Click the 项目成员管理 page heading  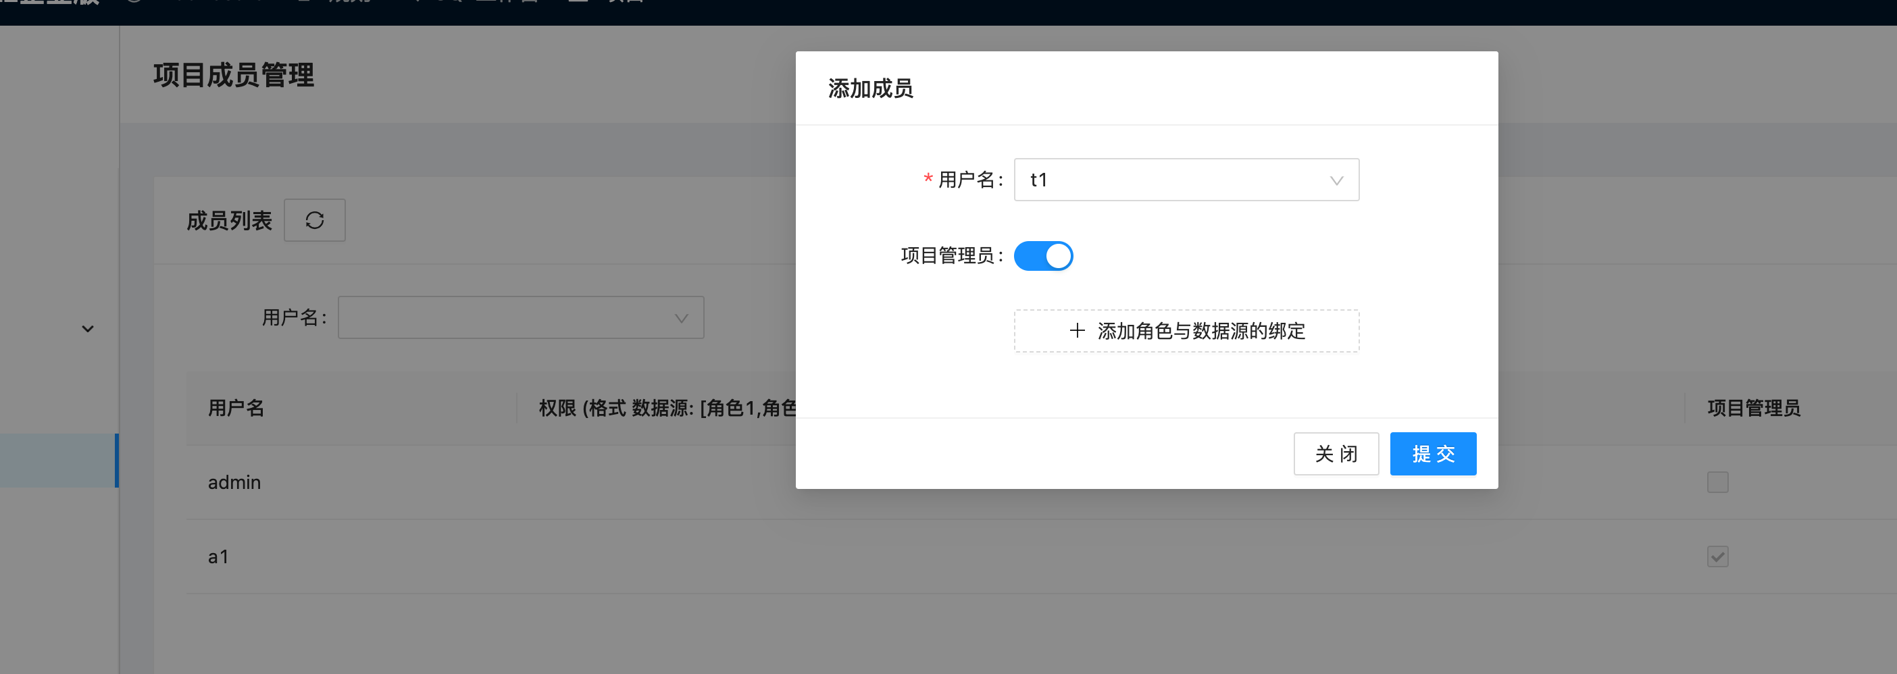point(234,75)
